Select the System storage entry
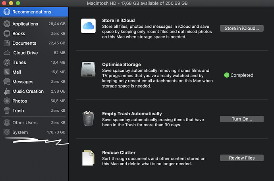This screenshot has width=274, height=181. [20, 132]
